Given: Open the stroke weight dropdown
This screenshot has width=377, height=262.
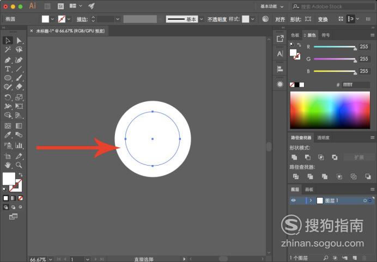Looking at the screenshot, I should point(118,19).
